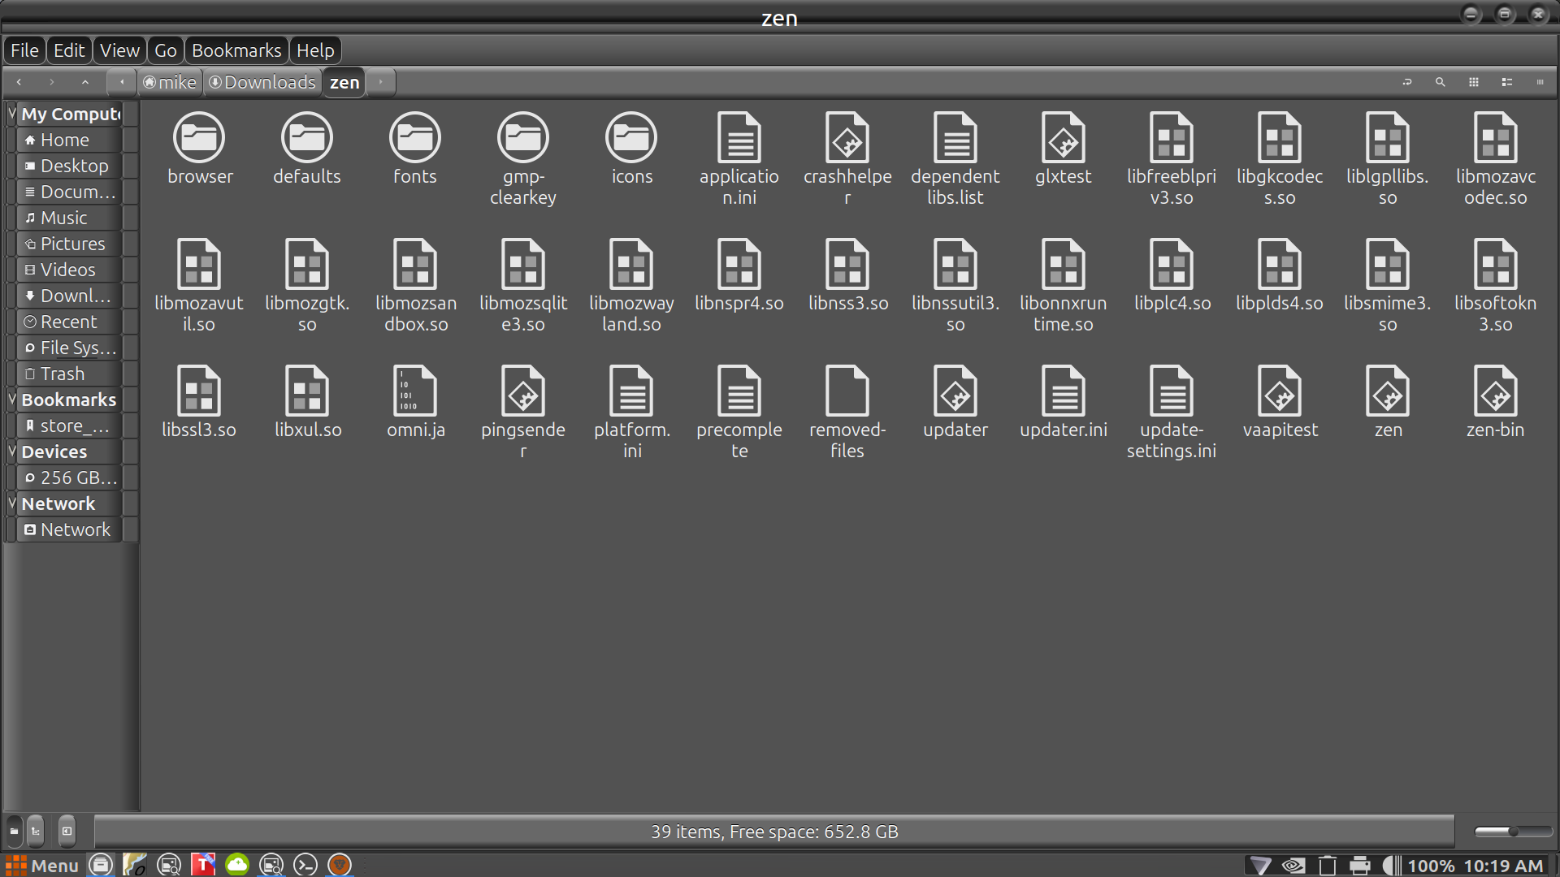
Task: Select the omni.ja file icon
Action: click(x=415, y=391)
